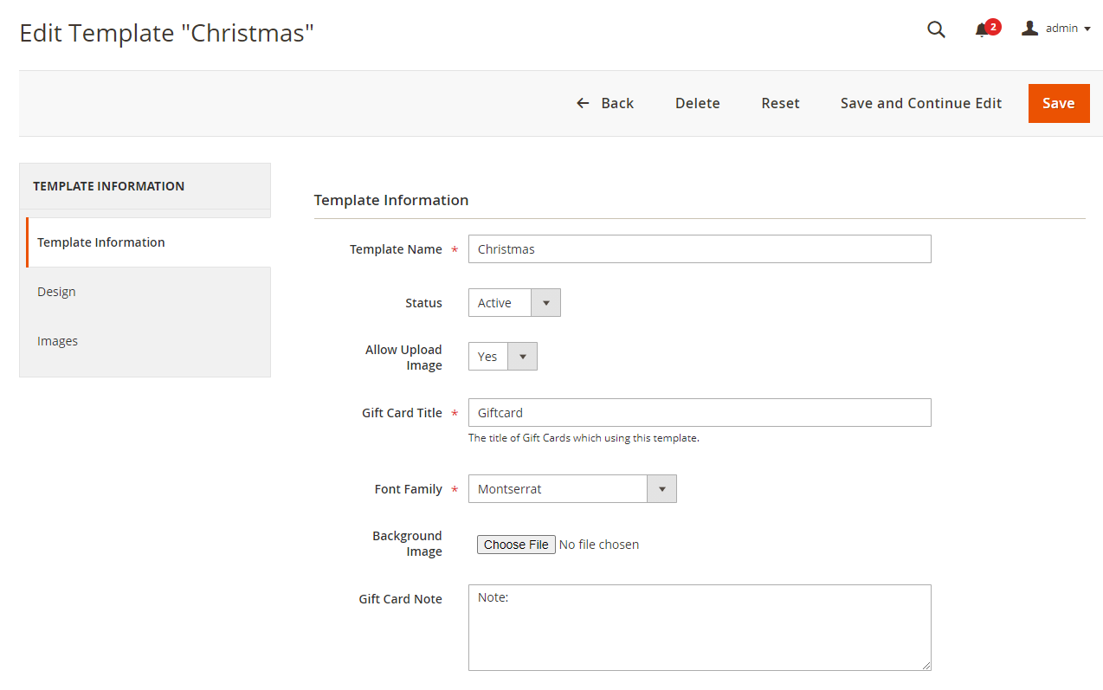Reset the template form
The width and height of the screenshot is (1103, 690).
pyautogui.click(x=780, y=102)
